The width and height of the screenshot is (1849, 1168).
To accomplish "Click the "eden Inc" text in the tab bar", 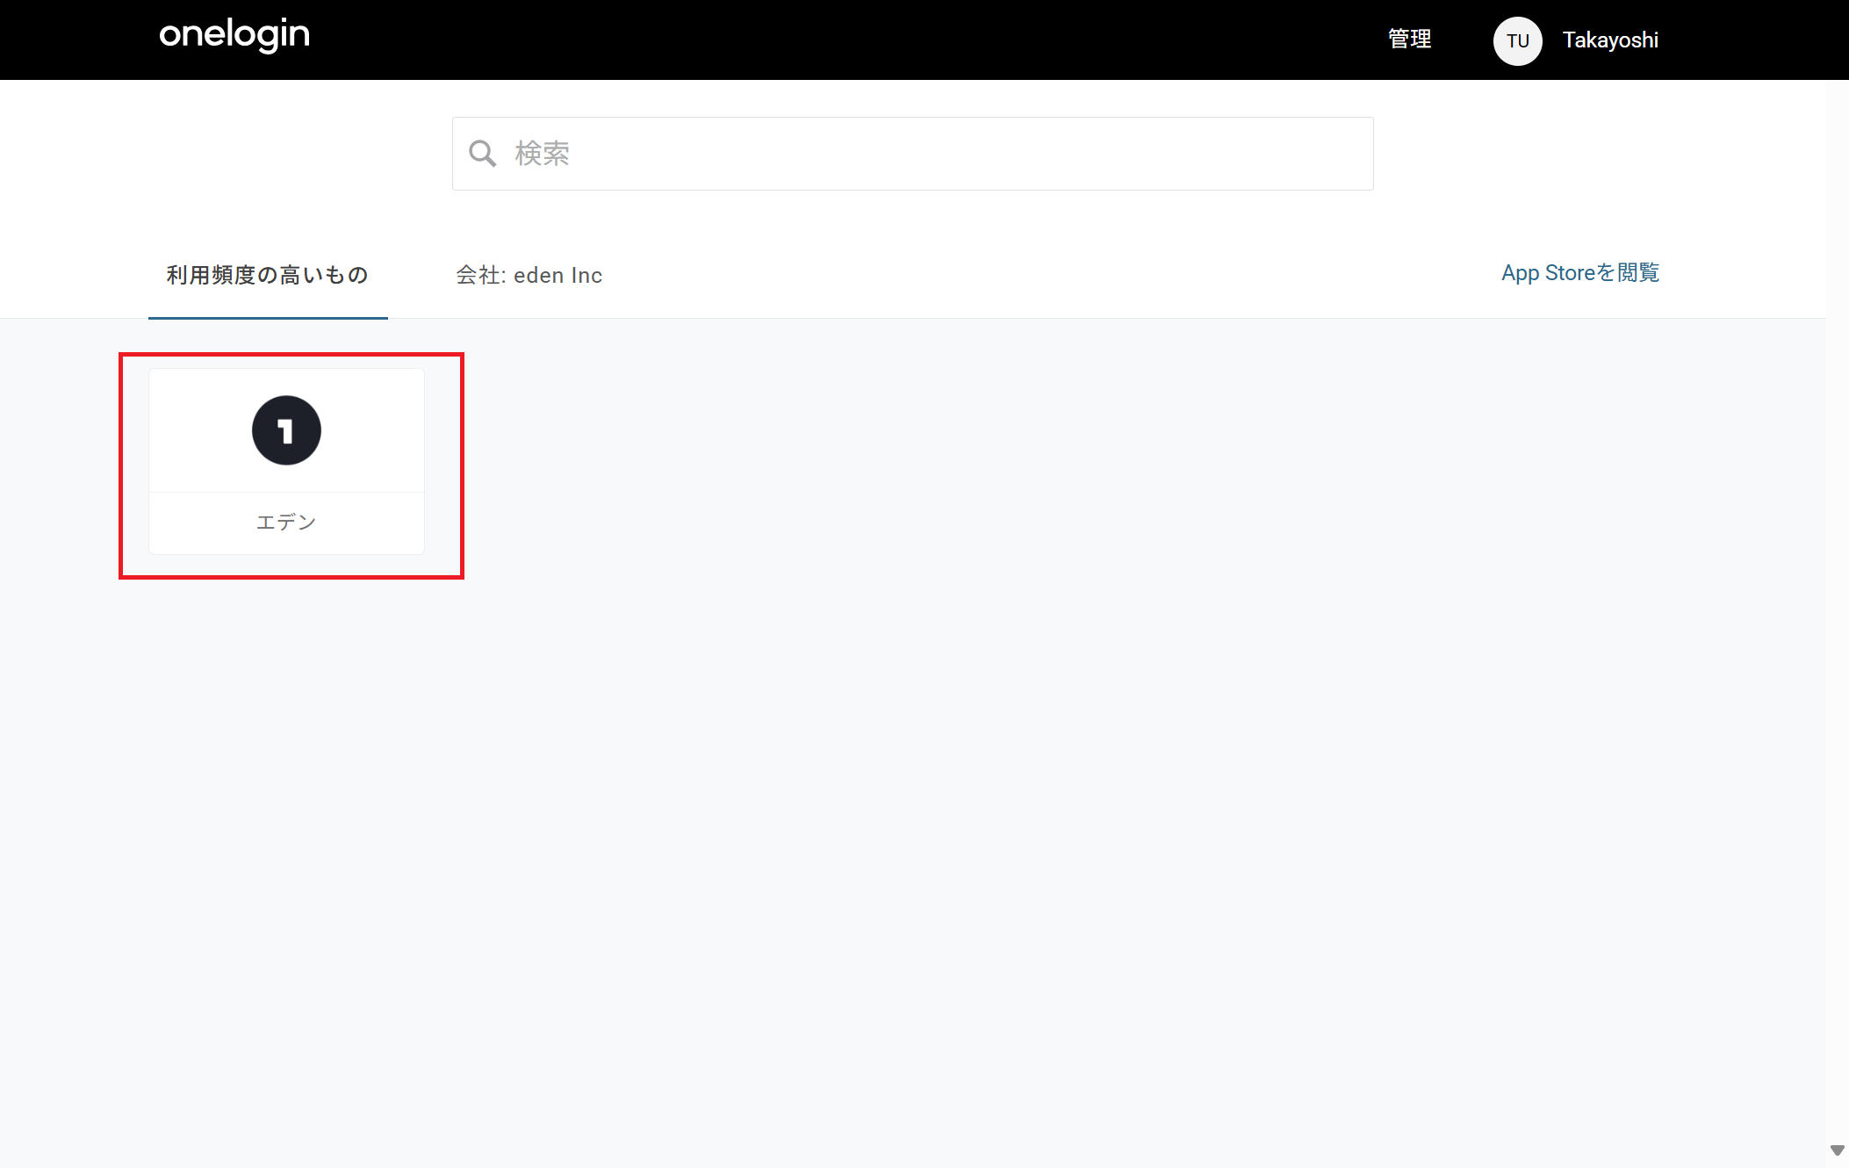I will (558, 275).
